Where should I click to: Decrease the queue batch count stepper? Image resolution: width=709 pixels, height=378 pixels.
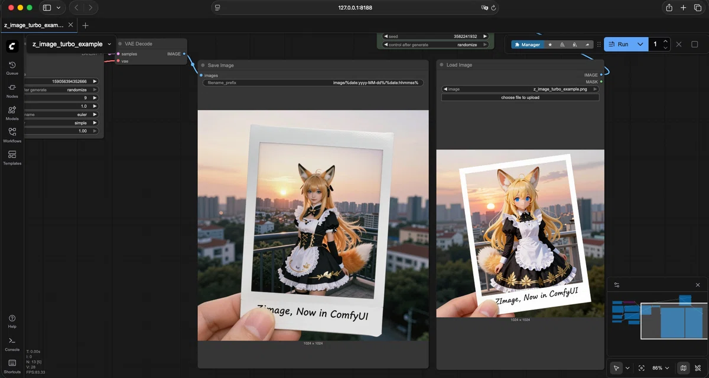tap(666, 47)
